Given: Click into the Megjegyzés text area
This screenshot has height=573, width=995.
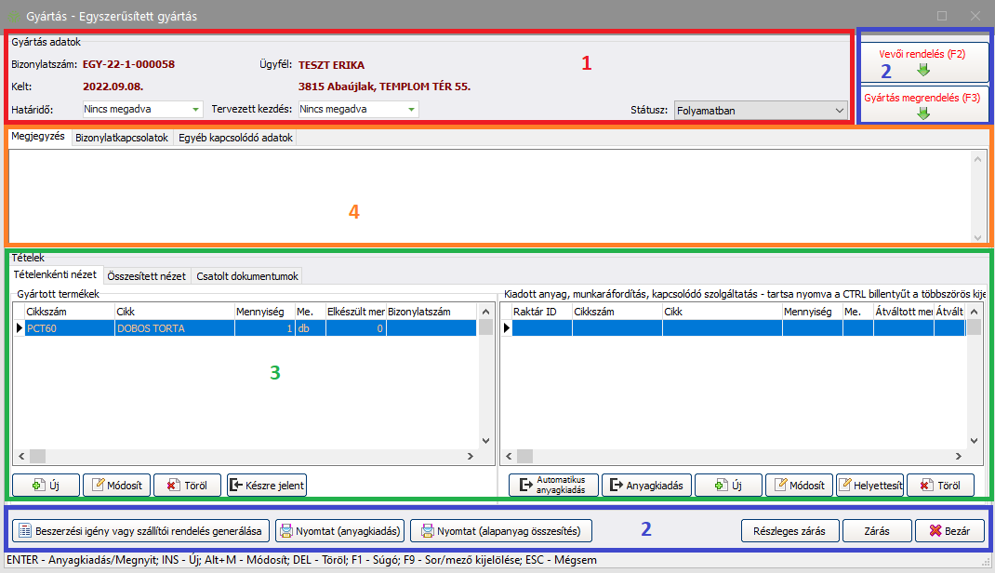Looking at the screenshot, I should click(x=488, y=195).
